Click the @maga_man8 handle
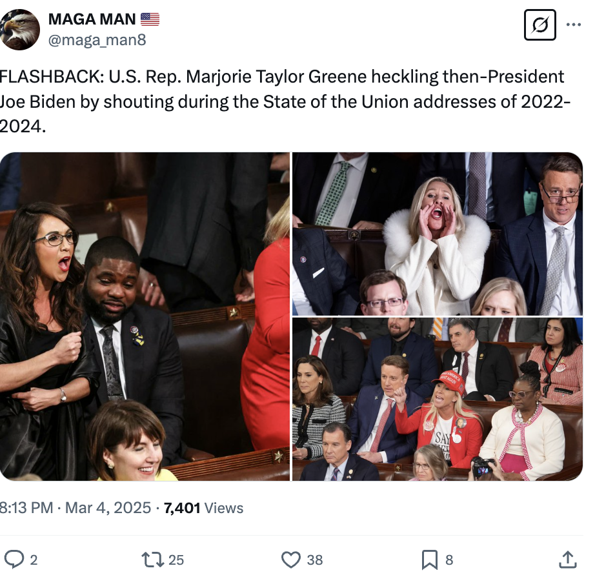The height and width of the screenshot is (577, 595). coord(97,39)
